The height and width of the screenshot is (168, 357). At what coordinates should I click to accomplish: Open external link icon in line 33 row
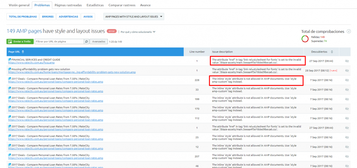10,88
